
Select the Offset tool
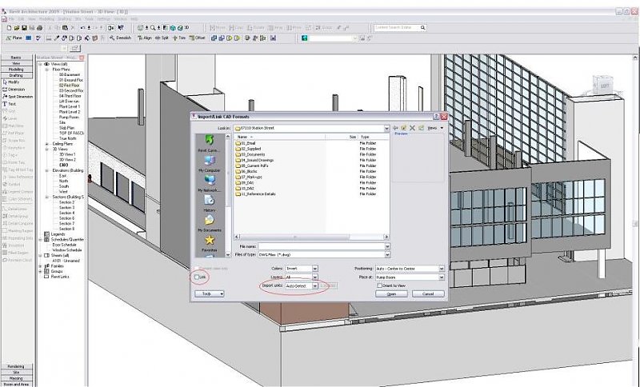click(197, 38)
